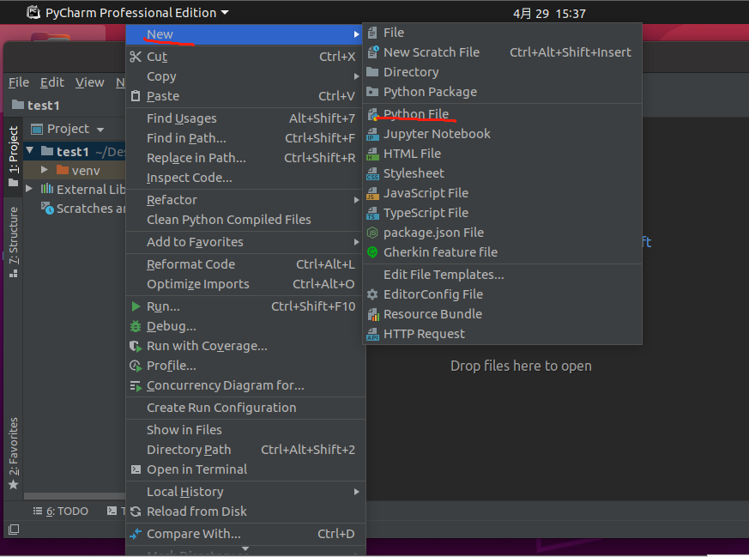The image size is (749, 557).
Task: Switch to the 7: Structure side tab
Action: click(x=14, y=242)
